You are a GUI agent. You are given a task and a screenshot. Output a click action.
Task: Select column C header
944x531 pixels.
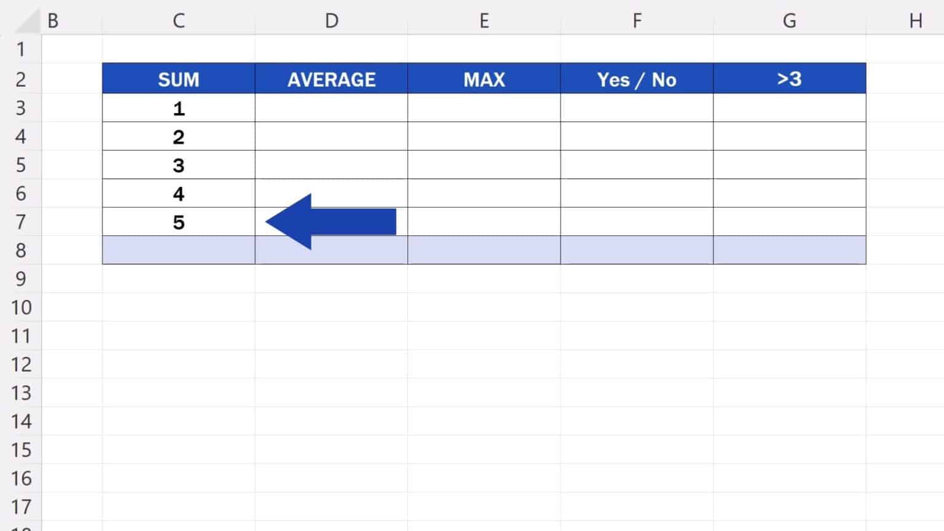[178, 21]
